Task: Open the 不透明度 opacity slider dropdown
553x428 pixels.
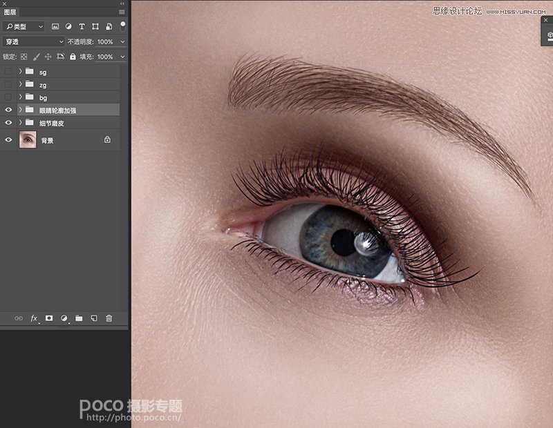Action: pos(123,41)
